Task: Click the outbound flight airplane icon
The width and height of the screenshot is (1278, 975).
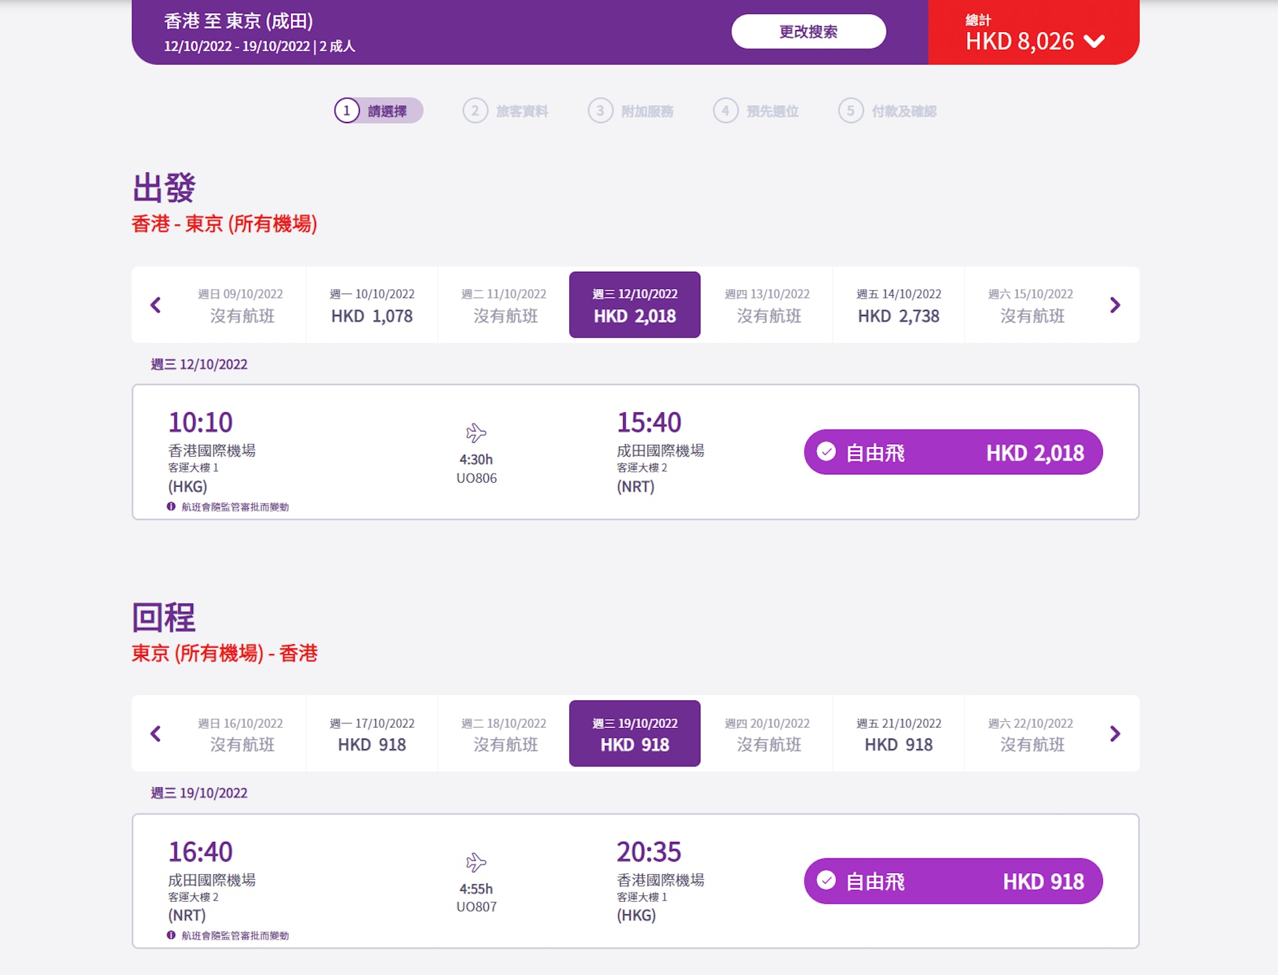Action: tap(476, 433)
